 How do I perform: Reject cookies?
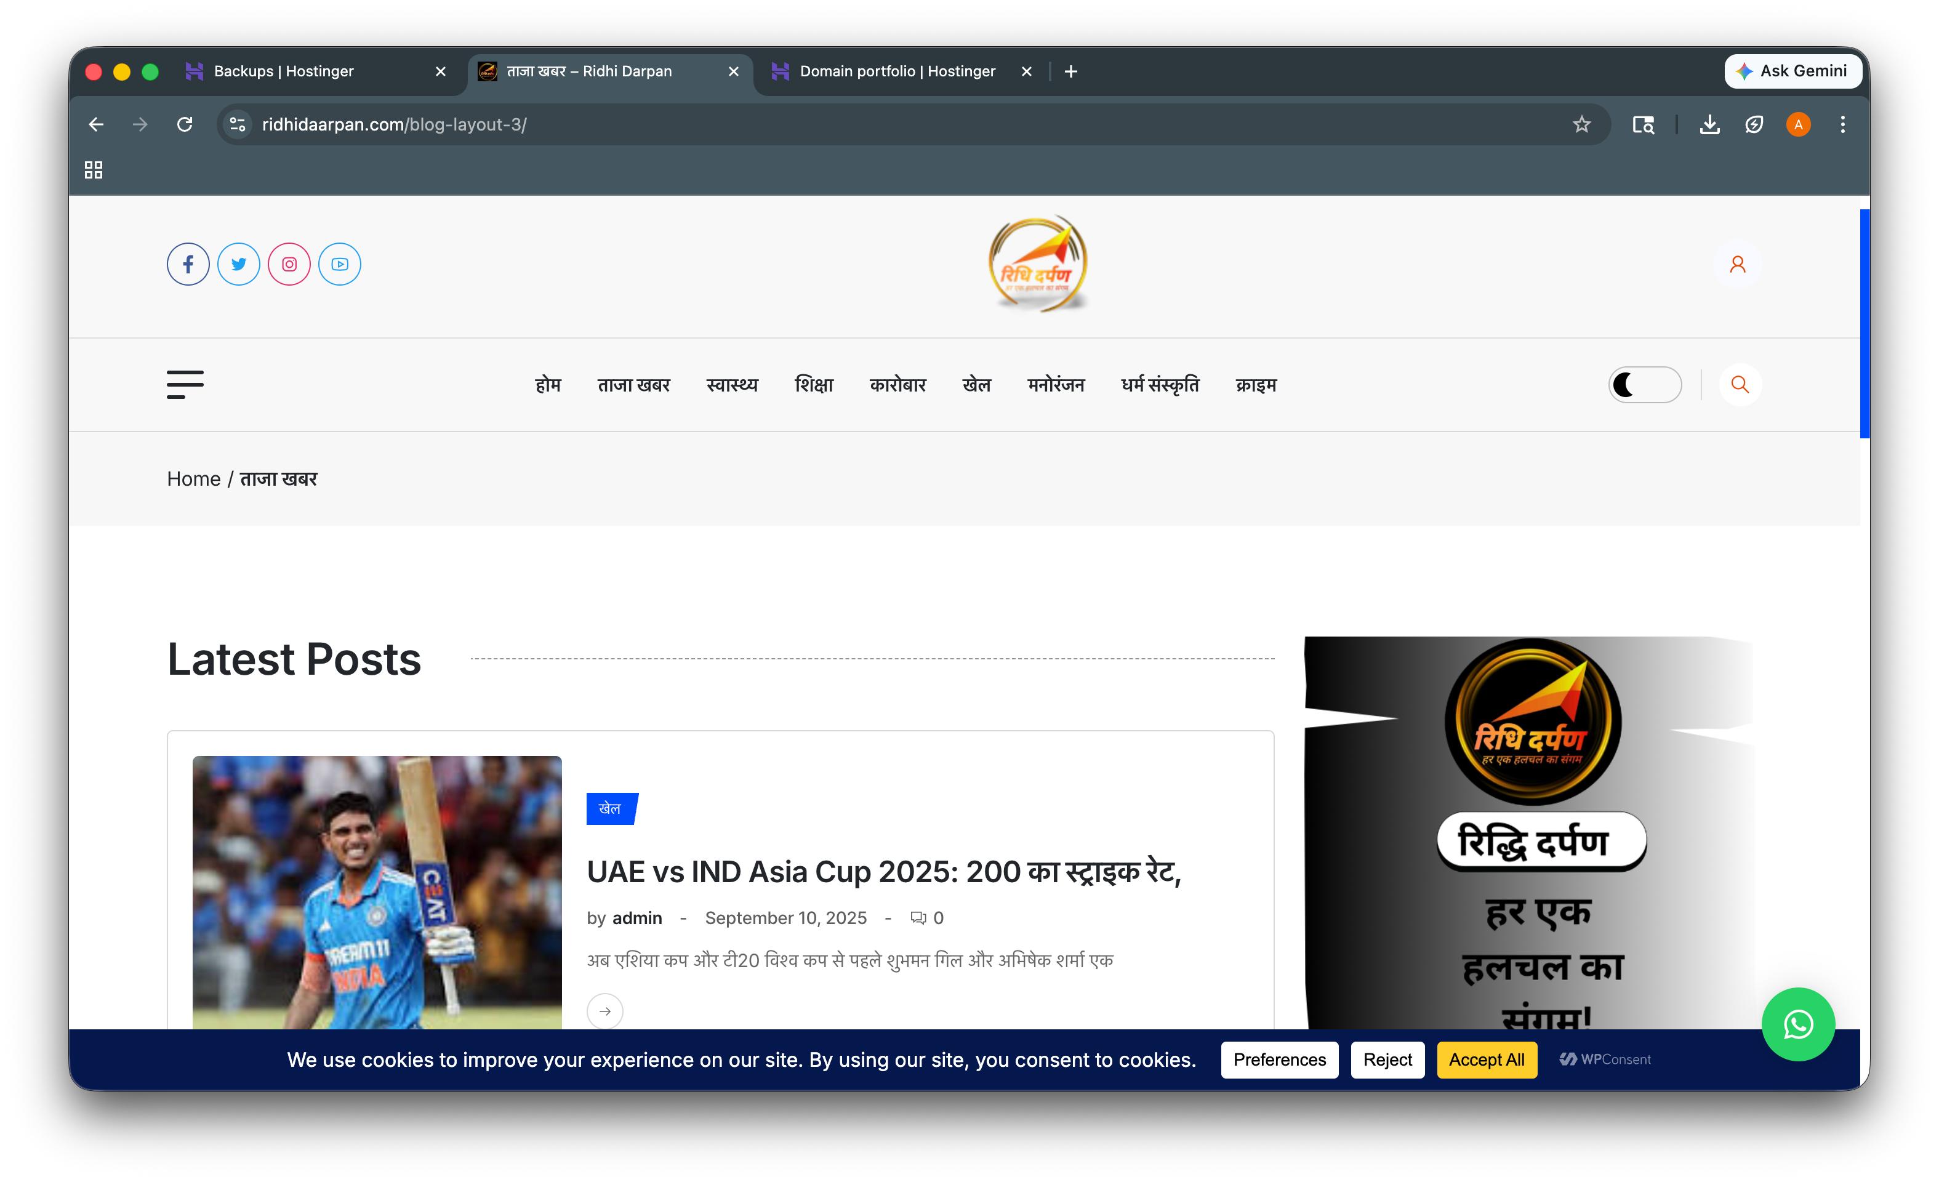coord(1387,1060)
